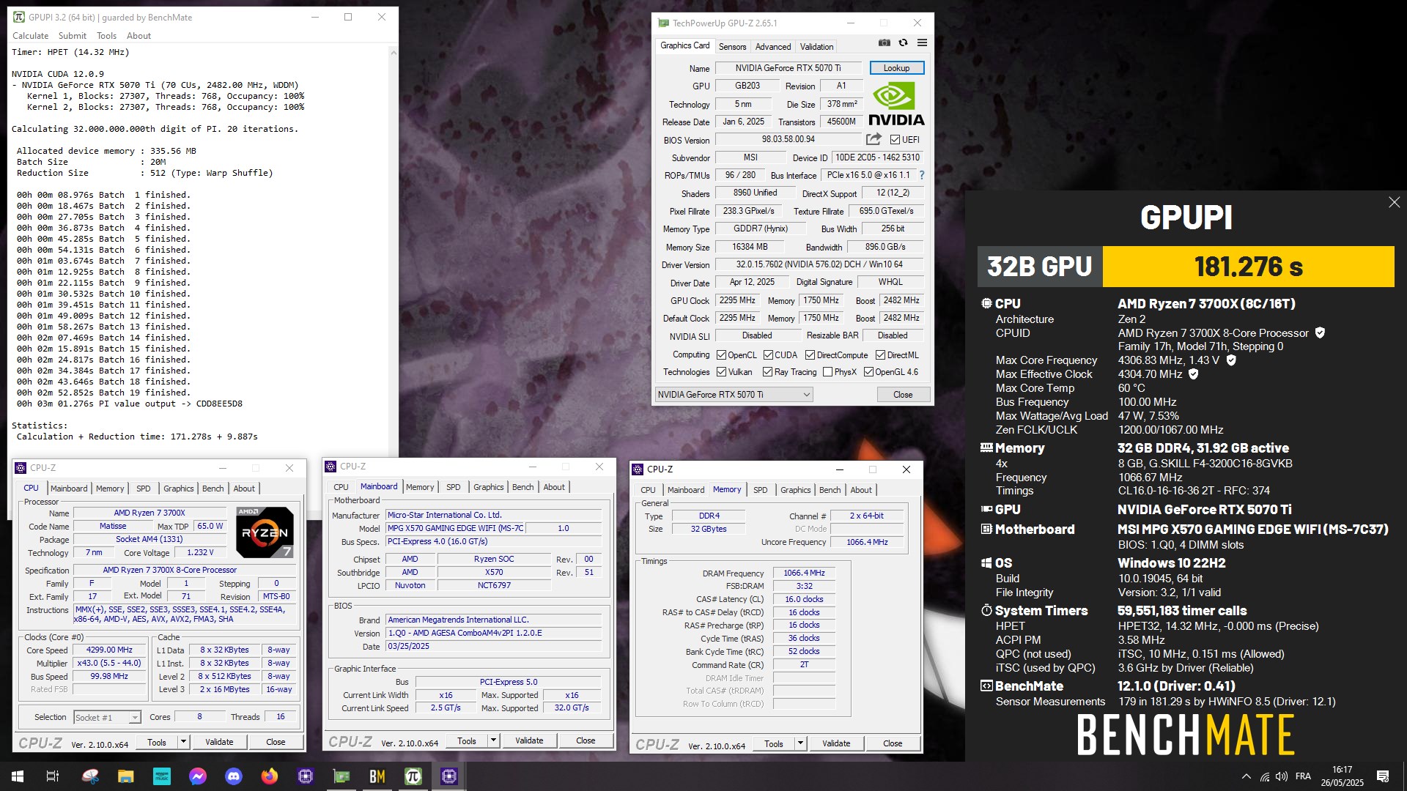The image size is (1407, 791).
Task: Click Close in the CPU-Z Memory window
Action: (893, 743)
